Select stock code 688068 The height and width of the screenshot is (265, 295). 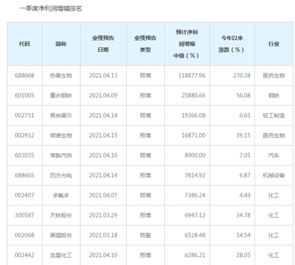coord(24,75)
